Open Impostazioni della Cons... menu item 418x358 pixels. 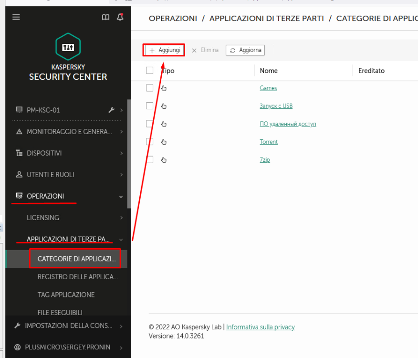tap(69, 326)
